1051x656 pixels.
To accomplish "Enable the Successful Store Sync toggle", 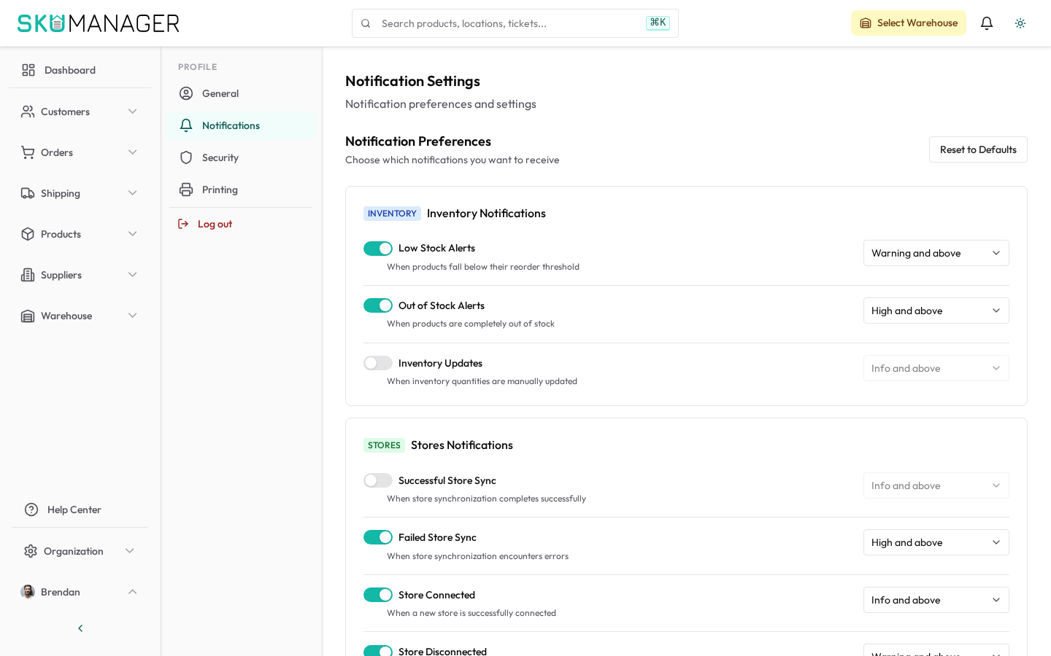I will [378, 480].
